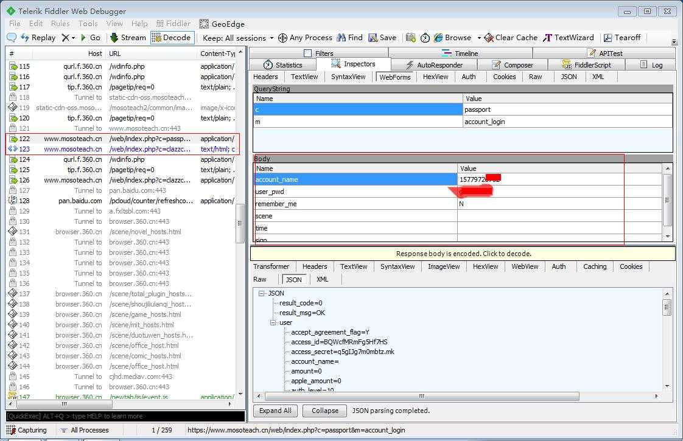Select the remember_me row in Body
Viewport: 683px width, 441px height.
pyautogui.click(x=458, y=204)
